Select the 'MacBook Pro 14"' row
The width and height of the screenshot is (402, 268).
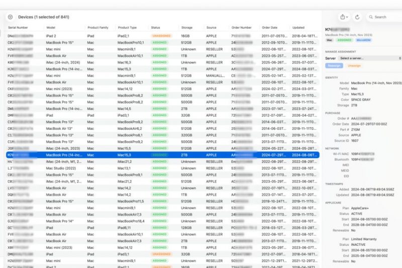click(163, 221)
